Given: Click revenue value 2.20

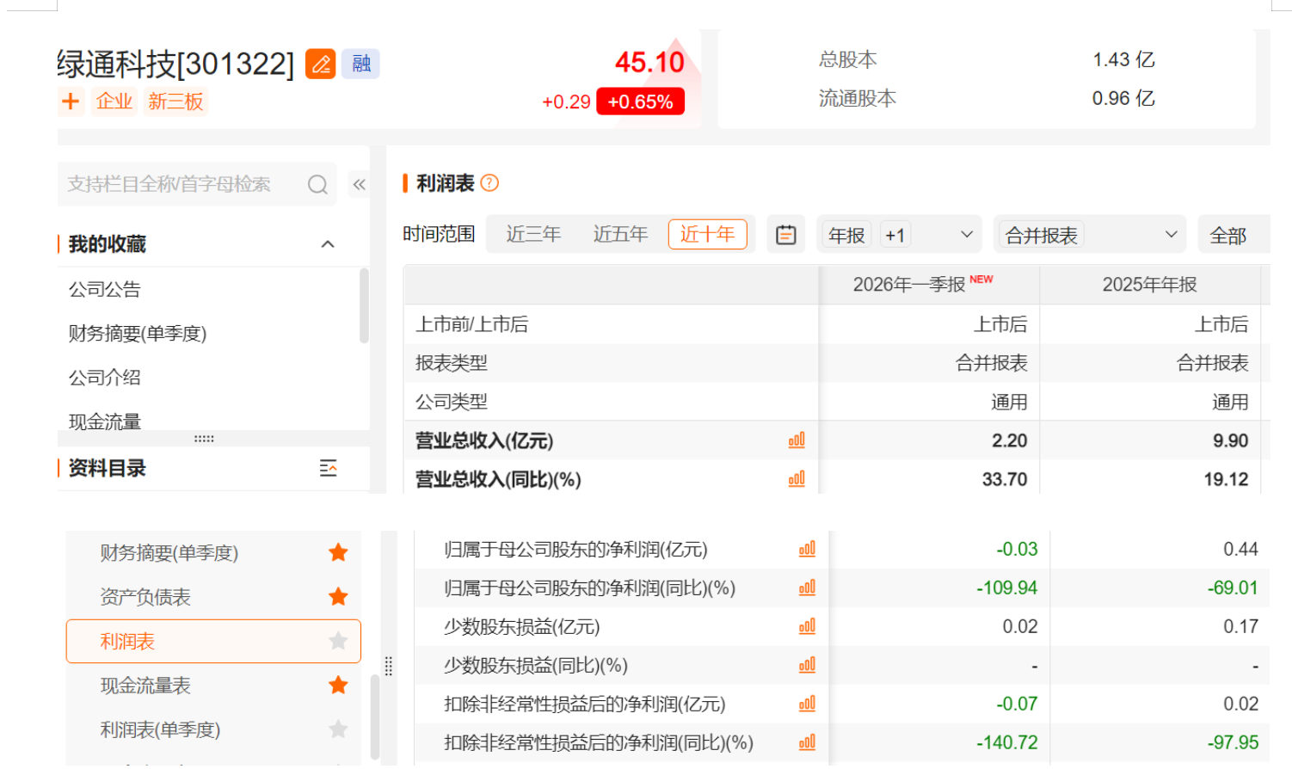Looking at the screenshot, I should [x=1009, y=440].
